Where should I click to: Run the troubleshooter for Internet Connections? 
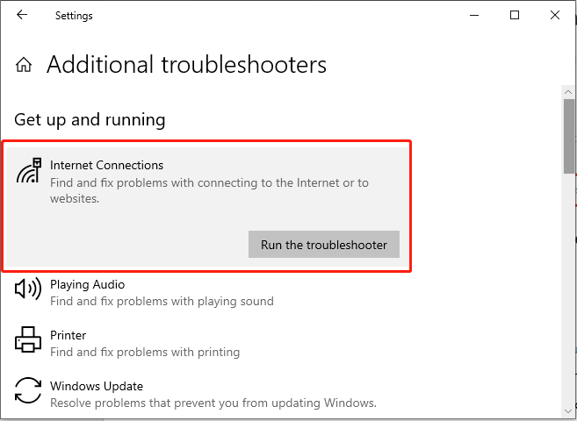324,245
